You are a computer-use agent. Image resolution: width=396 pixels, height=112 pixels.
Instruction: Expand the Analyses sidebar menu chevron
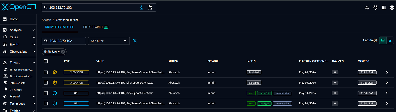pos(34,30)
